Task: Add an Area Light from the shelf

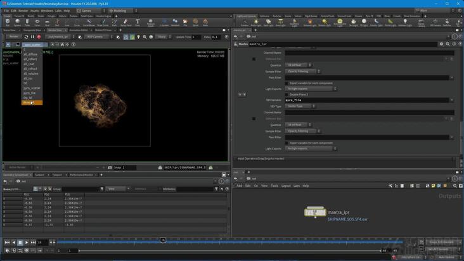Action: [280, 22]
